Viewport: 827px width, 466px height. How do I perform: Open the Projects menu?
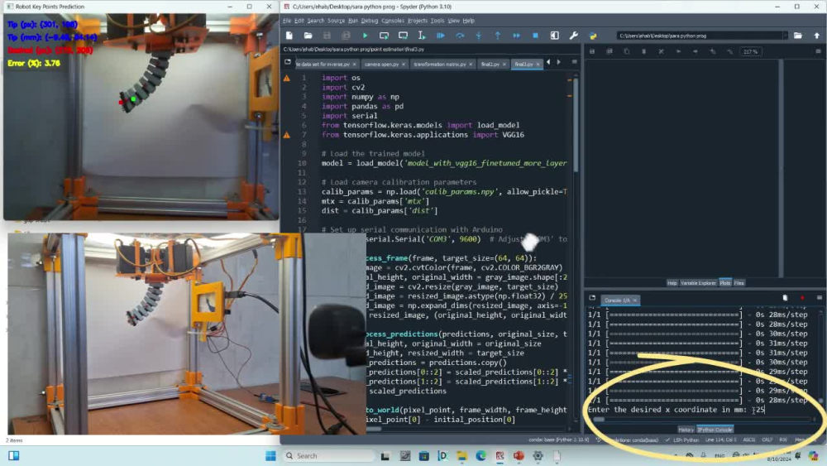(x=417, y=21)
